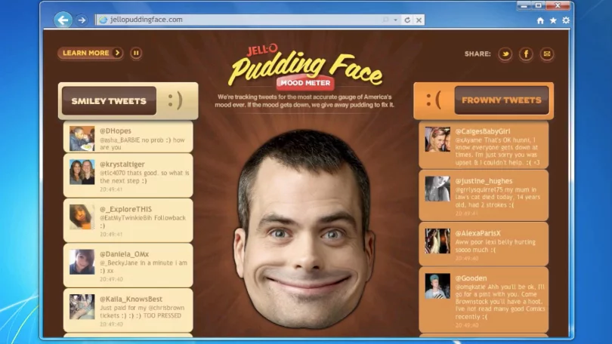Open the favorites star in browser
The width and height of the screenshot is (612, 344).
coord(552,20)
